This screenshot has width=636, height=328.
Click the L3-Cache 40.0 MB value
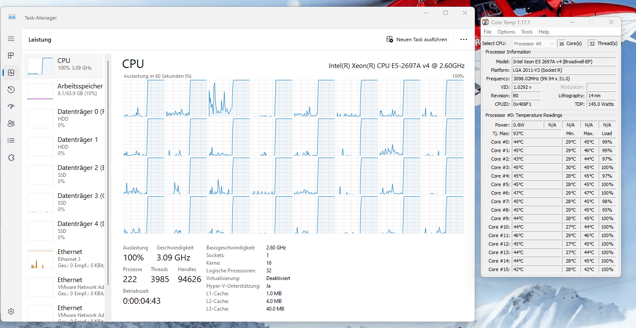tap(275, 309)
